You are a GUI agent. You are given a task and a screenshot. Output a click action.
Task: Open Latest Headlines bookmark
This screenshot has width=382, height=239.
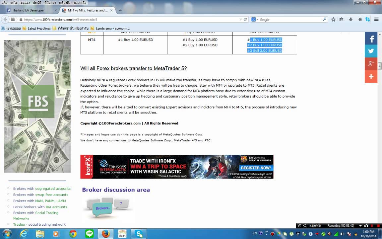coord(36,28)
